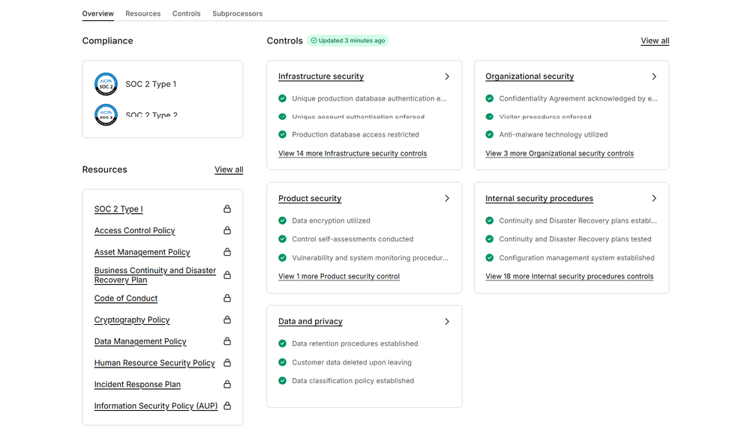Expand Data and privacy chevron
The width and height of the screenshot is (750, 432).
tap(447, 322)
